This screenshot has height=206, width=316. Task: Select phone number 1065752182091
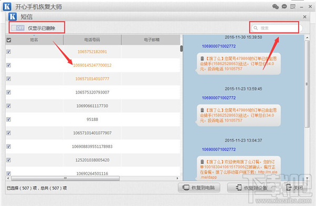click(92, 51)
